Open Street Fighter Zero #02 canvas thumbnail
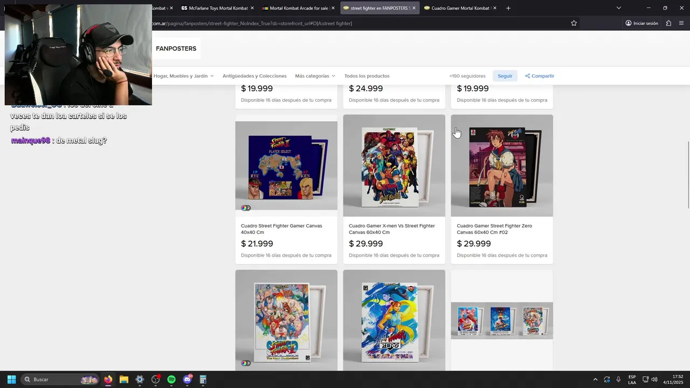 coord(502,165)
